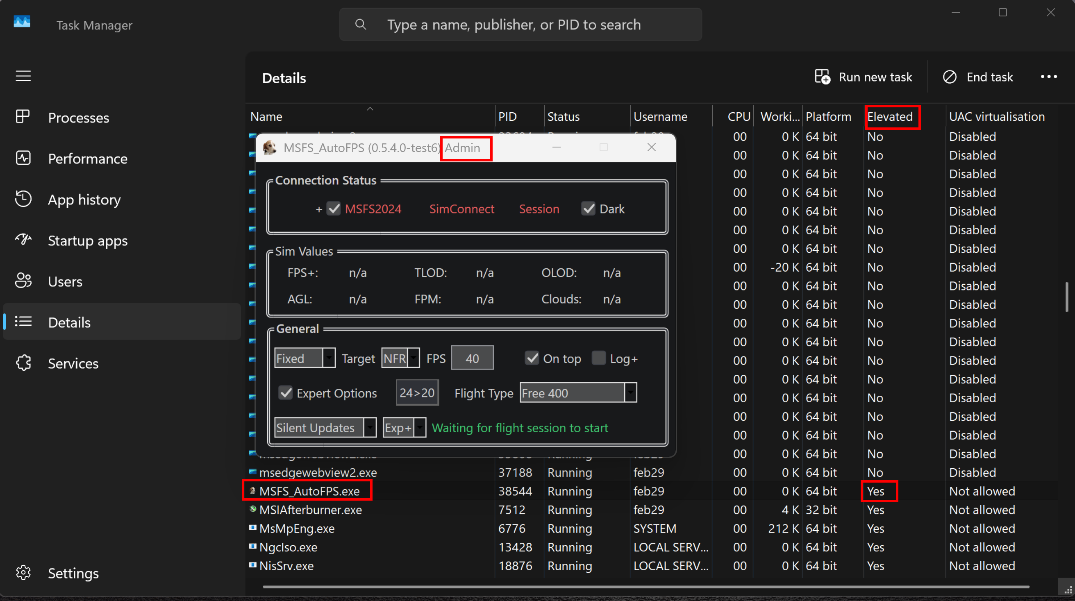
Task: Click the End task circle-slash icon
Action: tap(950, 77)
